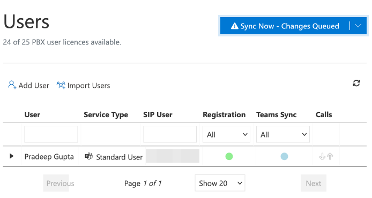The image size is (372, 198).
Task: Sort by the SIP User column header
Action: [x=158, y=115]
